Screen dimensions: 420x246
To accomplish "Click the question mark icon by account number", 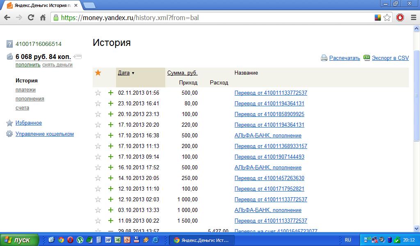I will point(9,44).
